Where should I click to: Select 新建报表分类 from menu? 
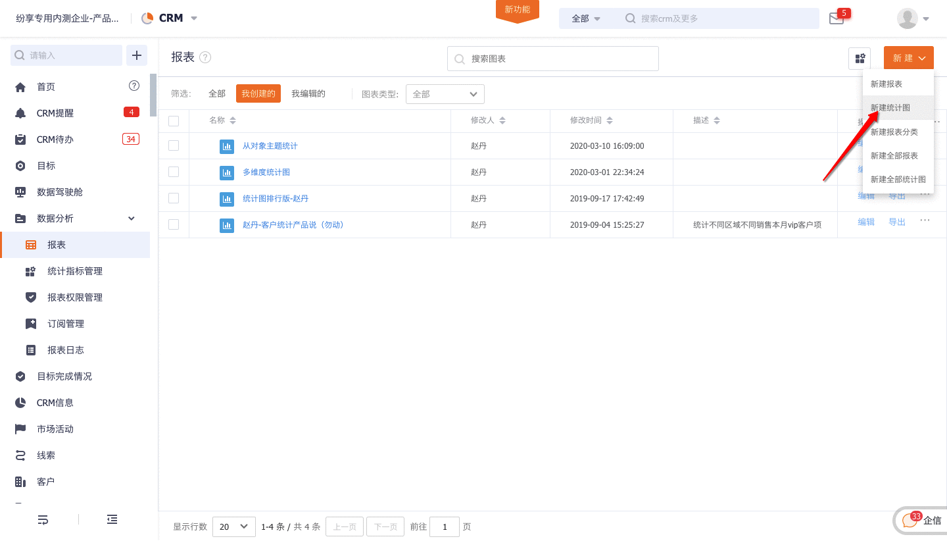coord(898,132)
